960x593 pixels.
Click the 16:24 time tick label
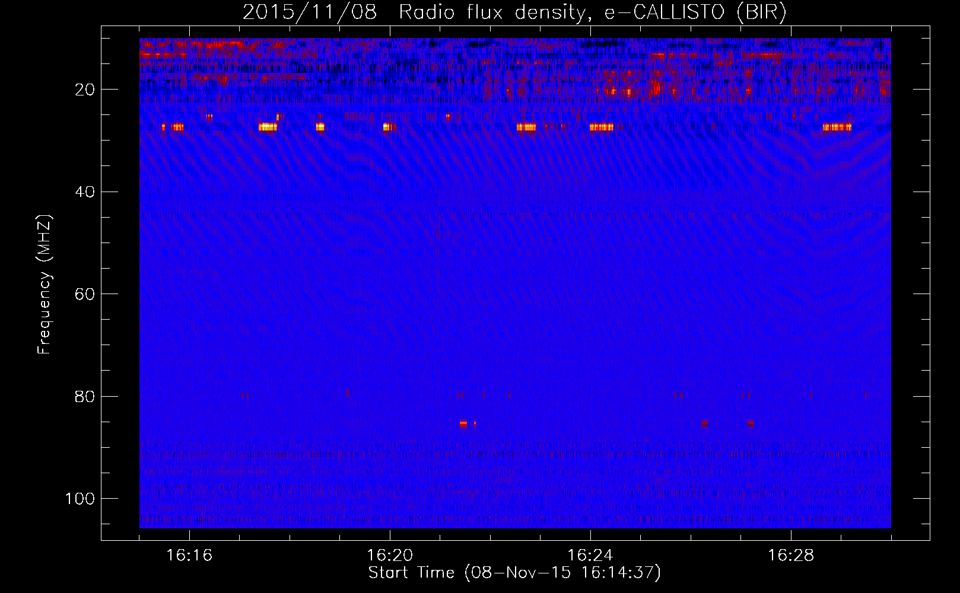coord(590,556)
